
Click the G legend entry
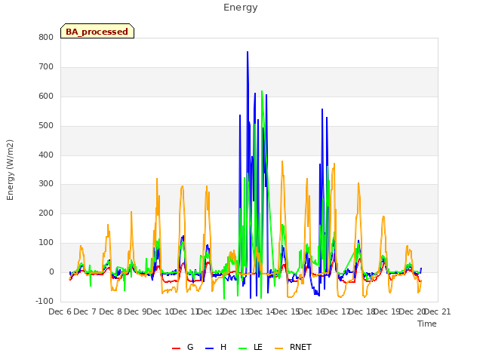[x=183, y=347]
